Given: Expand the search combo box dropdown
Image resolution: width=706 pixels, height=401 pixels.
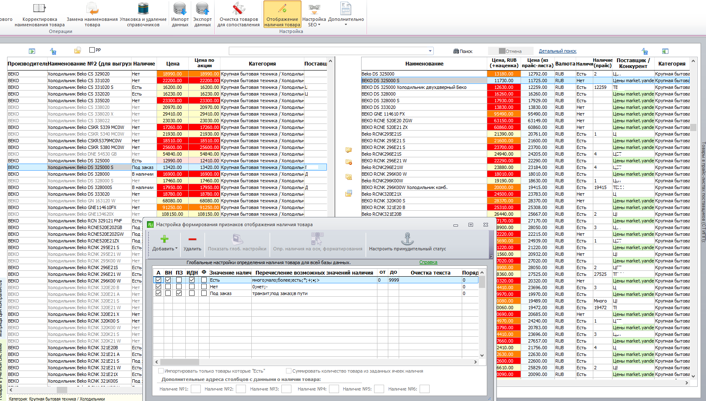Looking at the screenshot, I should tap(430, 51).
